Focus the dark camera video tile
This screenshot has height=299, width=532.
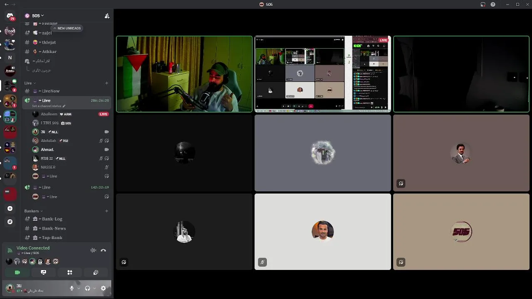pyautogui.click(x=461, y=74)
